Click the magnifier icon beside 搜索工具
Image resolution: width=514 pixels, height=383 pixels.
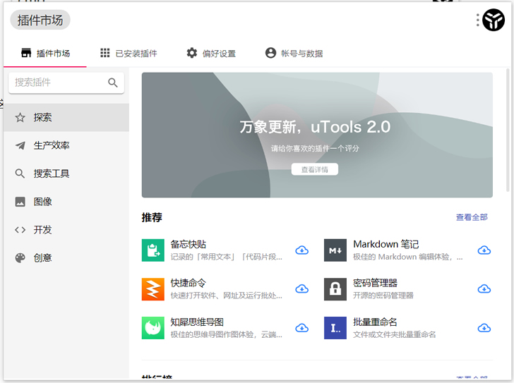tap(20, 174)
